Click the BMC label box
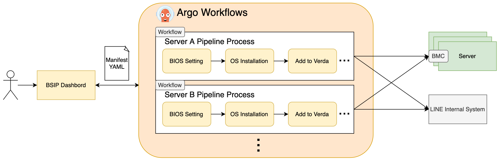Screen dimensions: 500x160 438,56
